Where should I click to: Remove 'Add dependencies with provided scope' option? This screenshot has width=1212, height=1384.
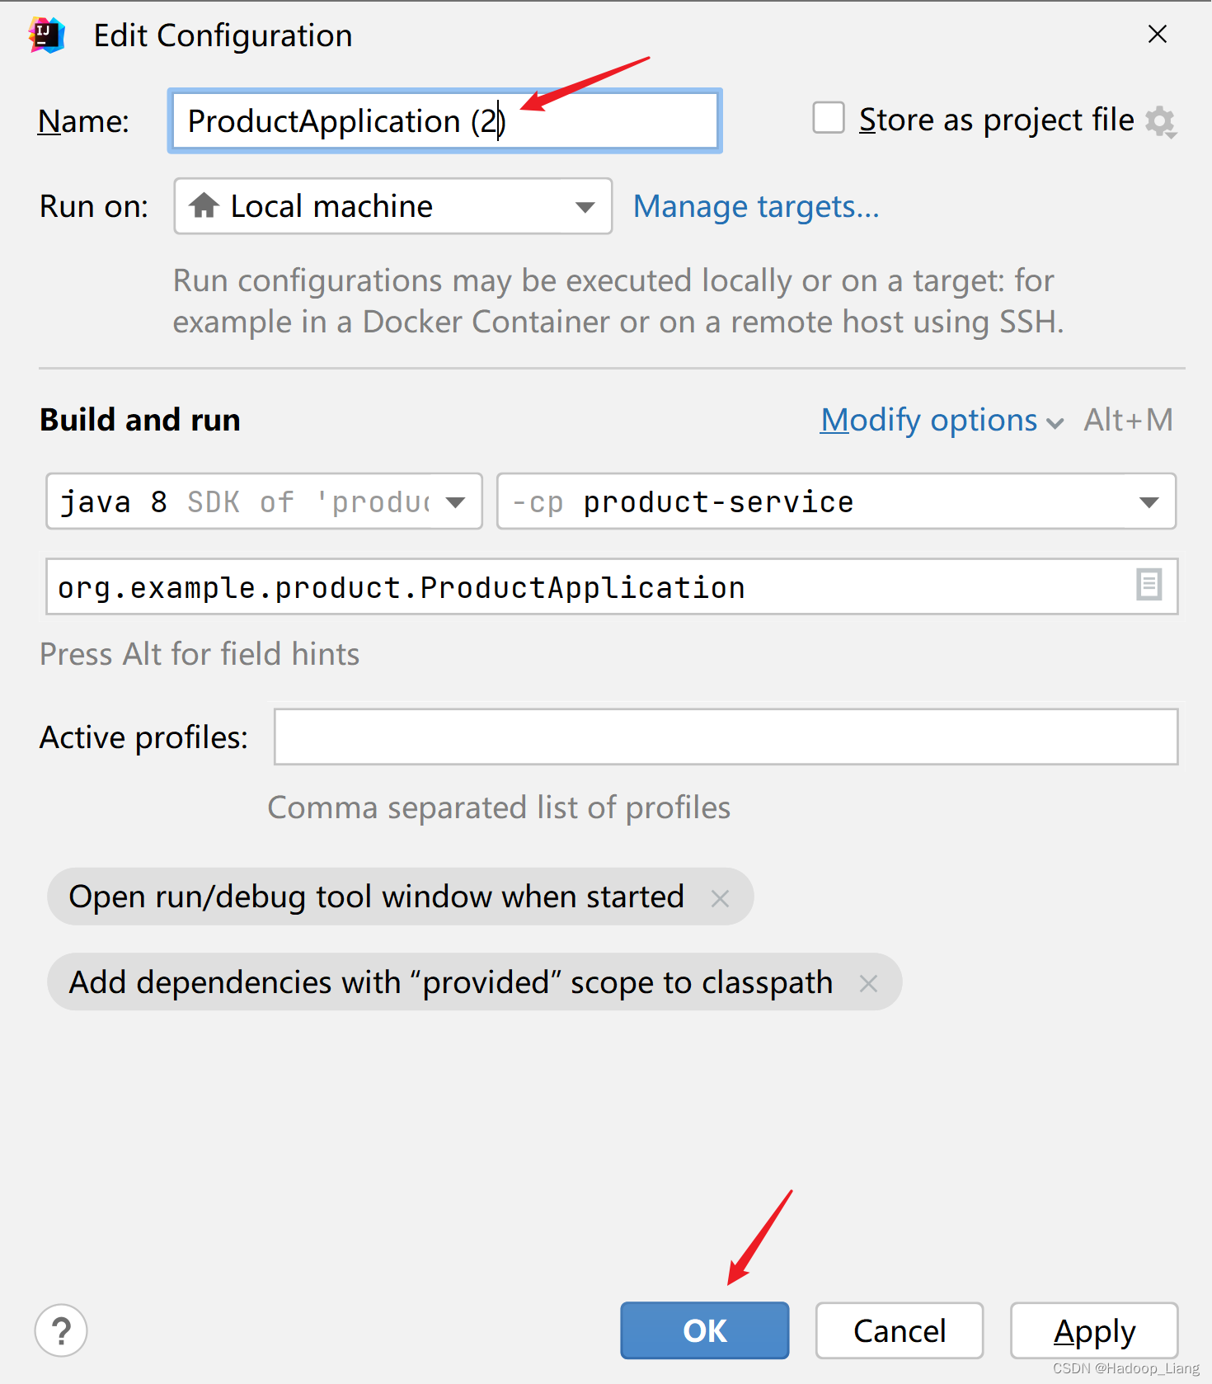868,983
